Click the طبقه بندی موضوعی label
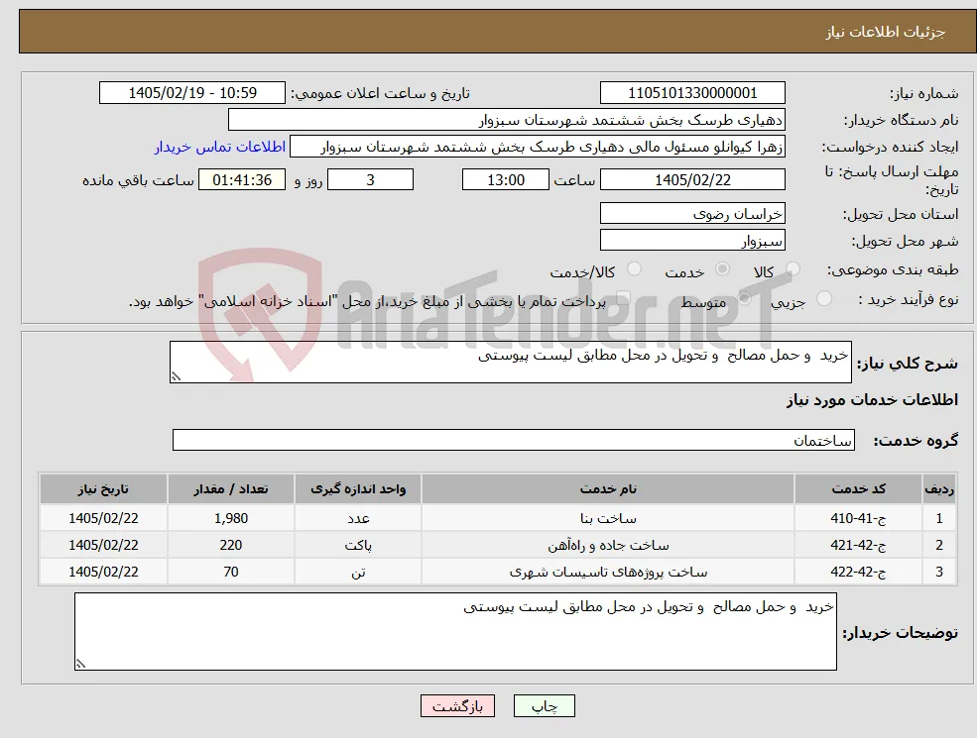The height and width of the screenshot is (738, 977). pos(893,269)
